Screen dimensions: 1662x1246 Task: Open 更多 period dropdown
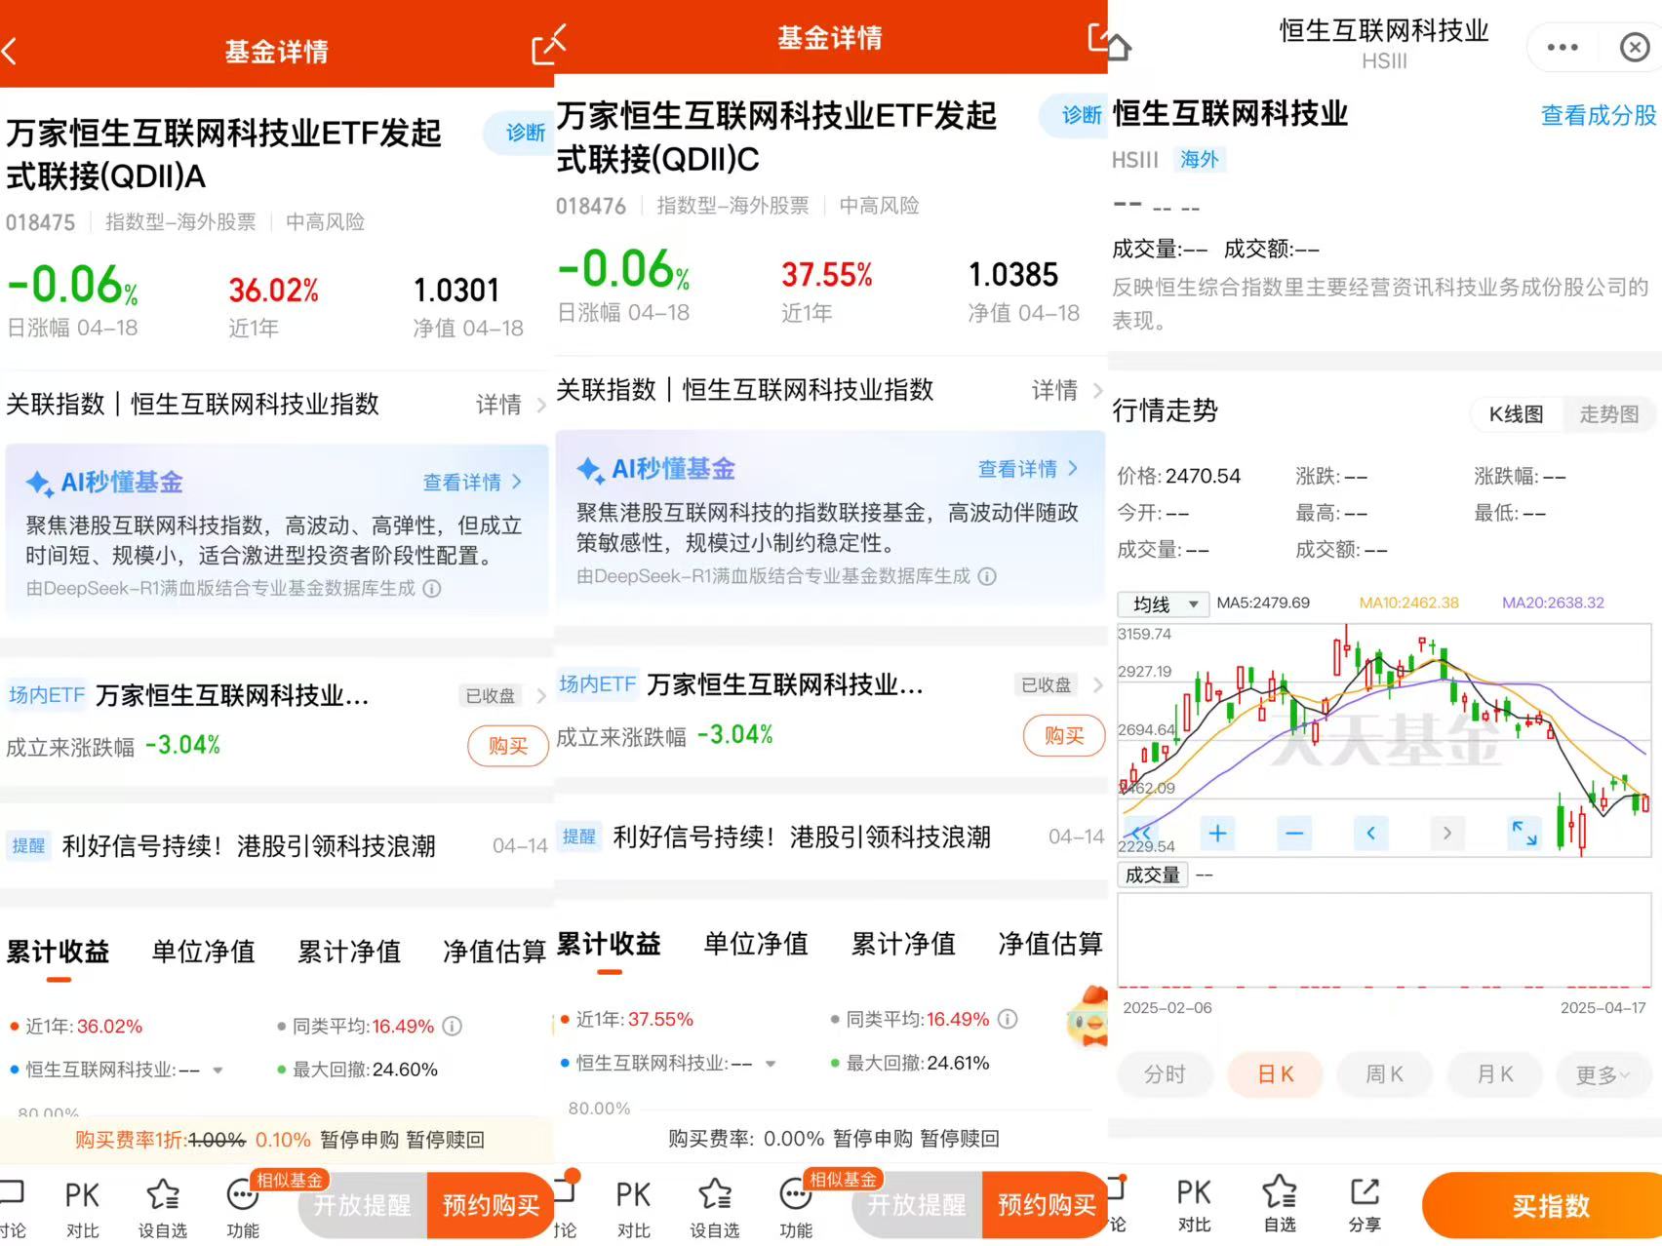coord(1603,1074)
